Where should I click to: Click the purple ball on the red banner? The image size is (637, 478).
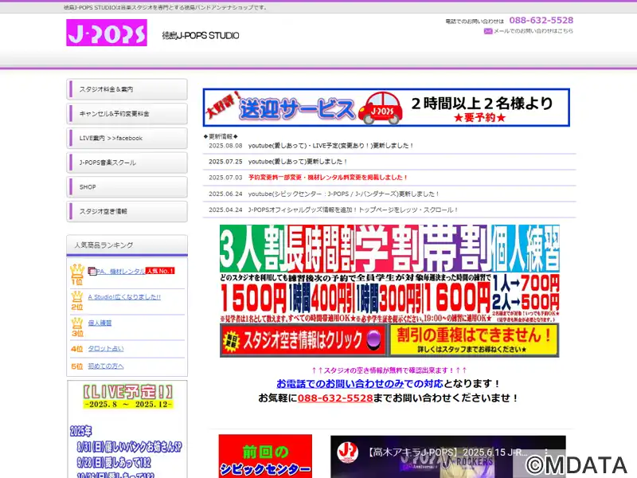tap(373, 339)
